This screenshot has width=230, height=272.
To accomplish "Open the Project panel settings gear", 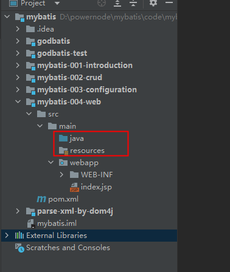I will click(153, 3).
